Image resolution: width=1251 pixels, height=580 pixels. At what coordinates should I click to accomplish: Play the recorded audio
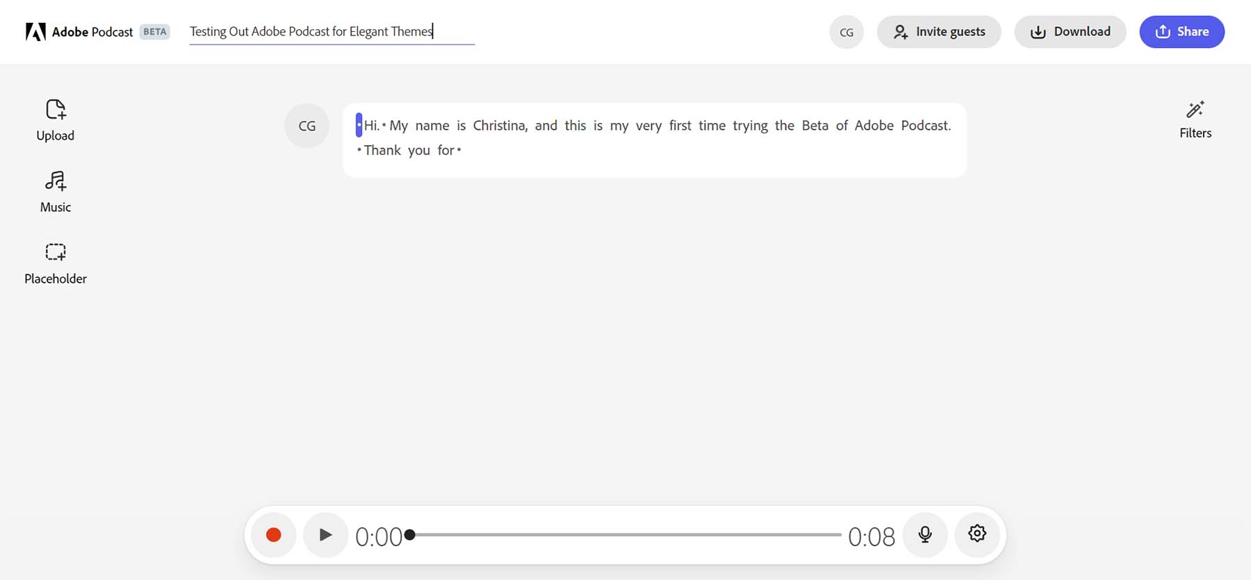325,535
